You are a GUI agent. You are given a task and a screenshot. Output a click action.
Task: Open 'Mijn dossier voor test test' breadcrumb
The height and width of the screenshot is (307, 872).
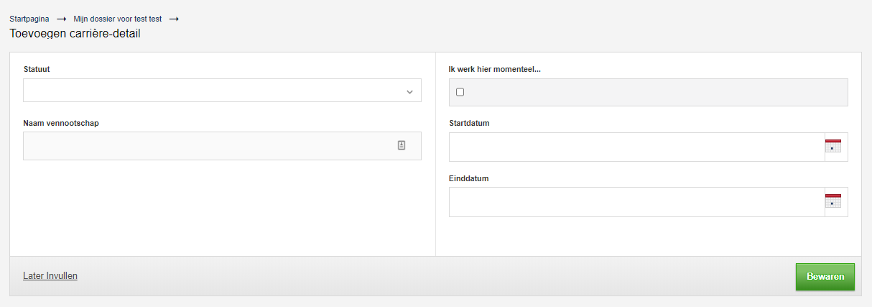tap(118, 19)
